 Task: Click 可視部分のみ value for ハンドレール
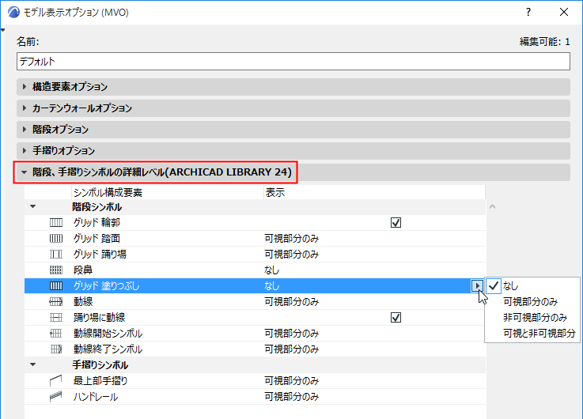292,397
